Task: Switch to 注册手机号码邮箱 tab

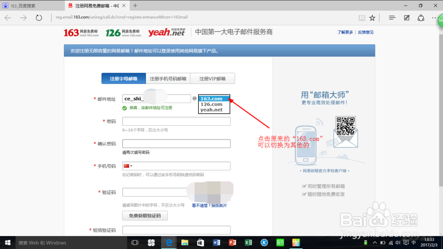Action: pyautogui.click(x=168, y=79)
